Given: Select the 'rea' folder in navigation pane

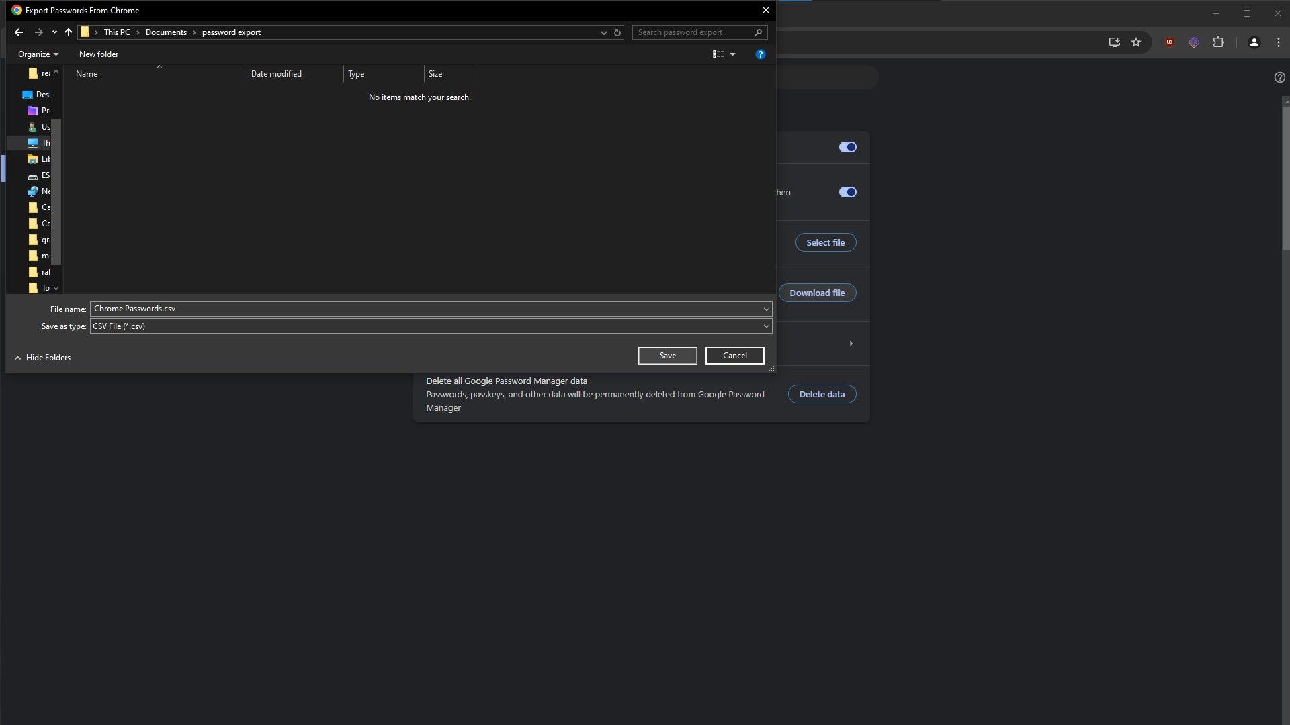Looking at the screenshot, I should tap(39, 73).
